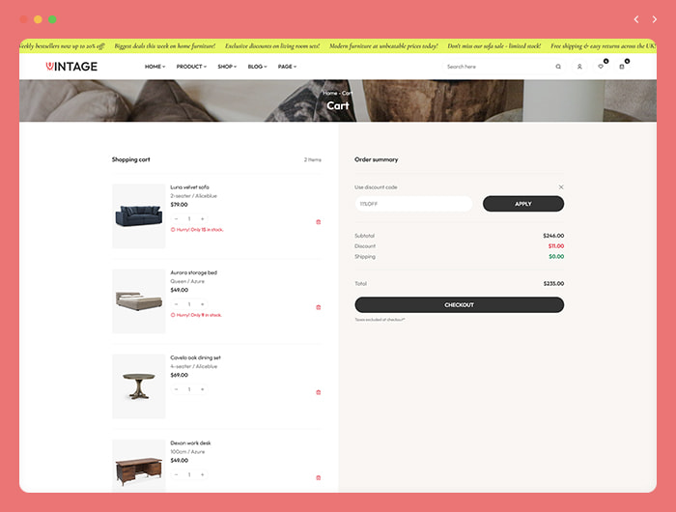Increase Luna velvet sofa quantity

point(203,219)
